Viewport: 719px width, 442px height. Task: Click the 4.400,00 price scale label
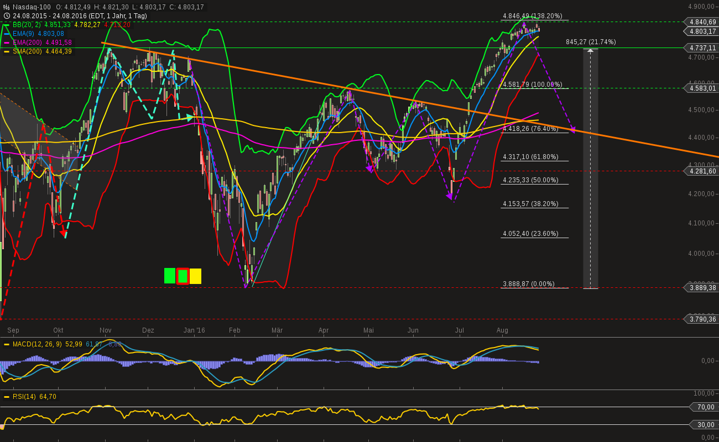(x=702, y=138)
